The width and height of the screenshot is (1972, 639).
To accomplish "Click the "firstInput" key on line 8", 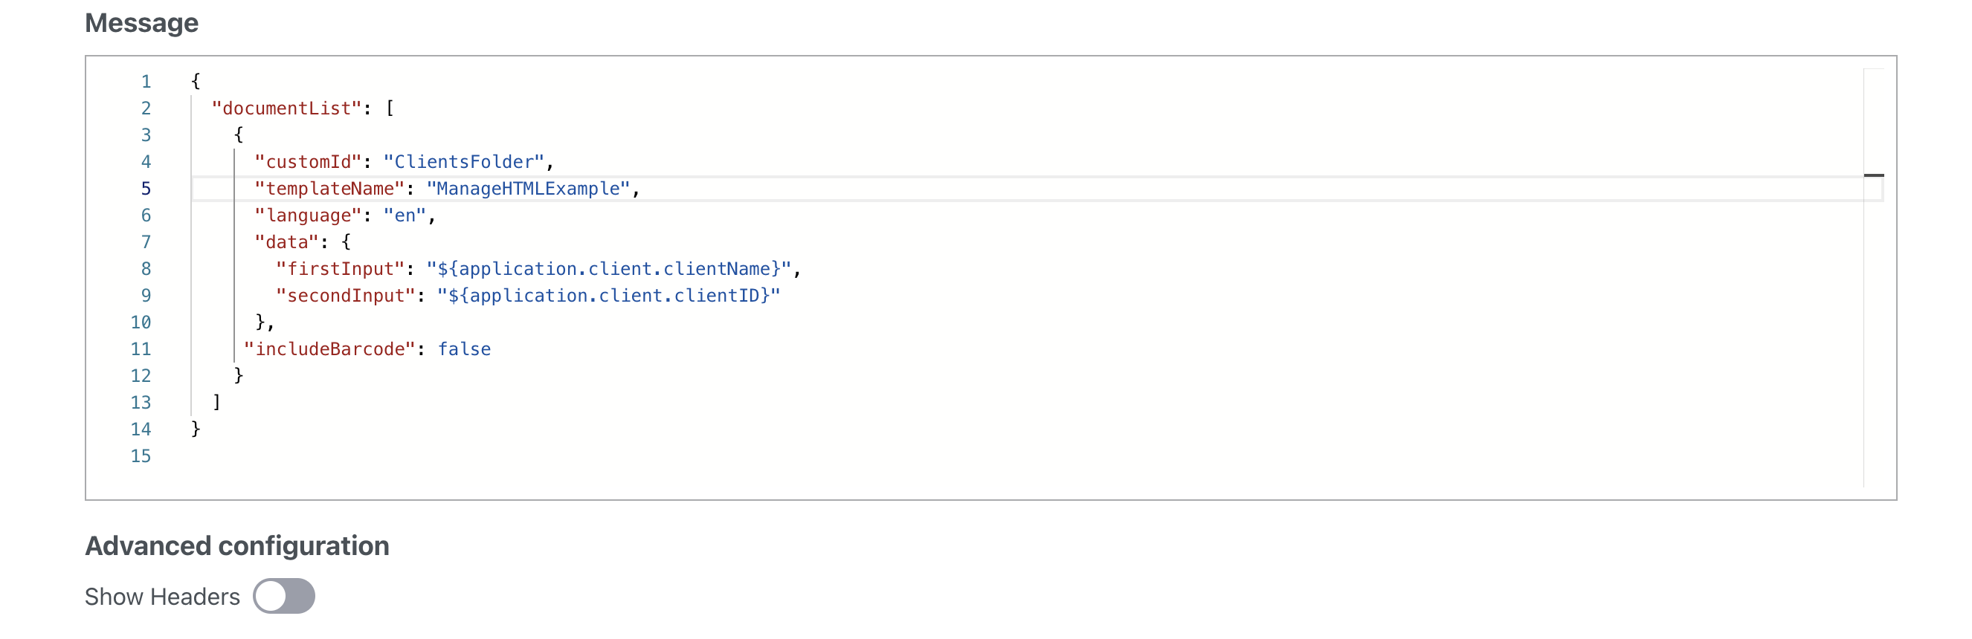I will [x=340, y=269].
